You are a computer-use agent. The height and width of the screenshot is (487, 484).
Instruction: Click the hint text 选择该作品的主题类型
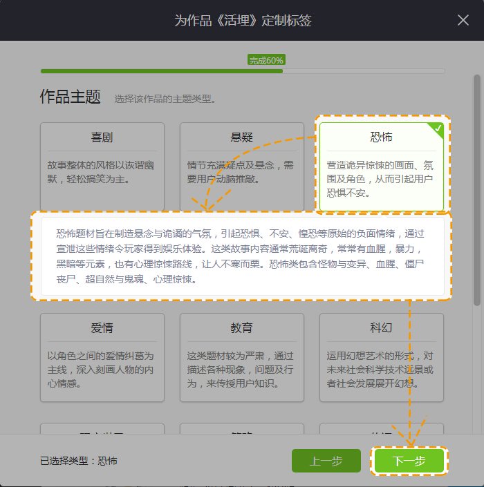pyautogui.click(x=166, y=99)
